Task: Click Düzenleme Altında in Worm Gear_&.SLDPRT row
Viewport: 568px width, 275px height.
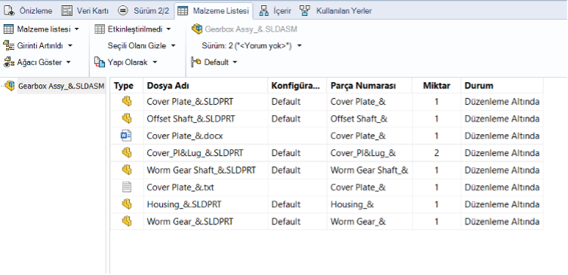Action: pos(502,222)
